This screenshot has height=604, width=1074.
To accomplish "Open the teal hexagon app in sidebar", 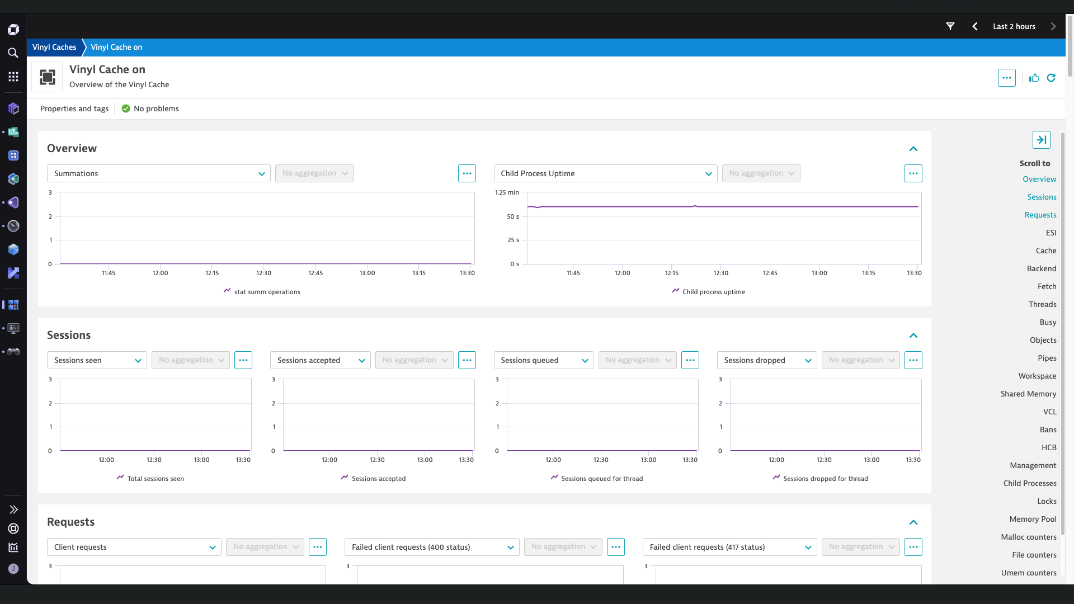I will [13, 179].
